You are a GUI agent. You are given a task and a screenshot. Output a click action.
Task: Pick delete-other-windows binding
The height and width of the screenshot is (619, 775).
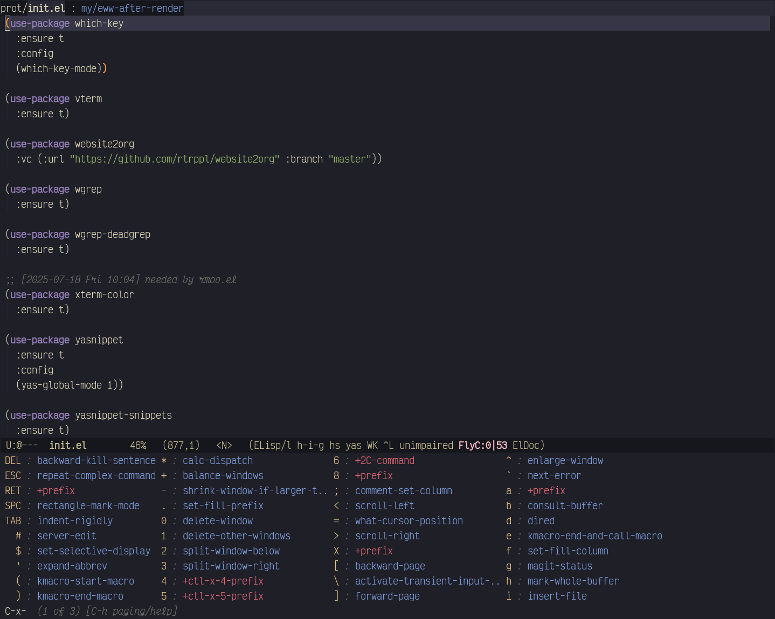237,536
